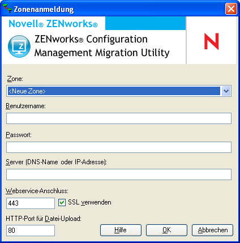The height and width of the screenshot is (243, 240).
Task: Click the Webservice-Anschluss field showing 443
Action: 31,203
